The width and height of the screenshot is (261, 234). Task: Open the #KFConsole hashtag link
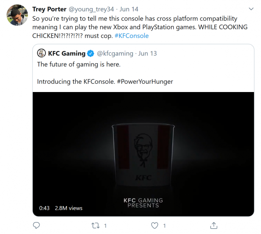point(131,36)
